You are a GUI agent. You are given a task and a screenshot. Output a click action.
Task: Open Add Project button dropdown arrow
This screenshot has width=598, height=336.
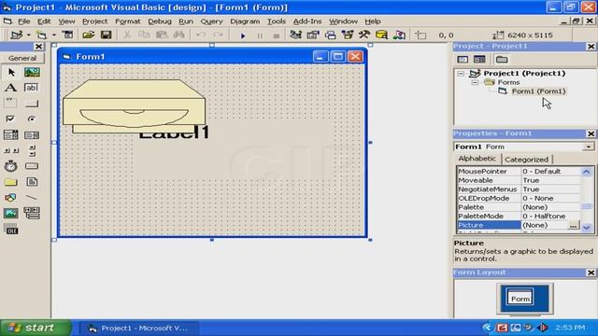click(29, 35)
